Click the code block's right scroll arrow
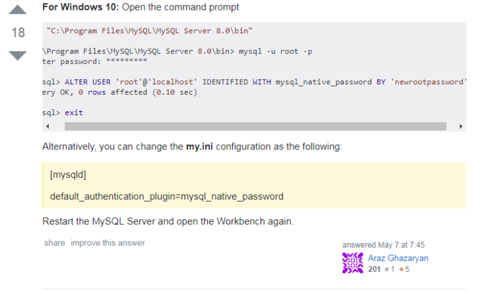The image size is (490, 293). click(x=460, y=126)
